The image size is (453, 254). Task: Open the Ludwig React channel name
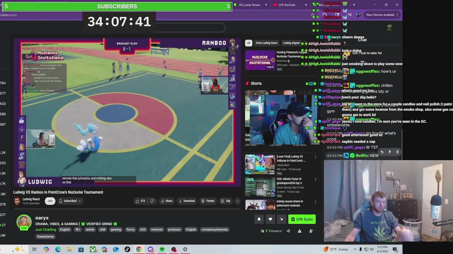[x=31, y=199]
